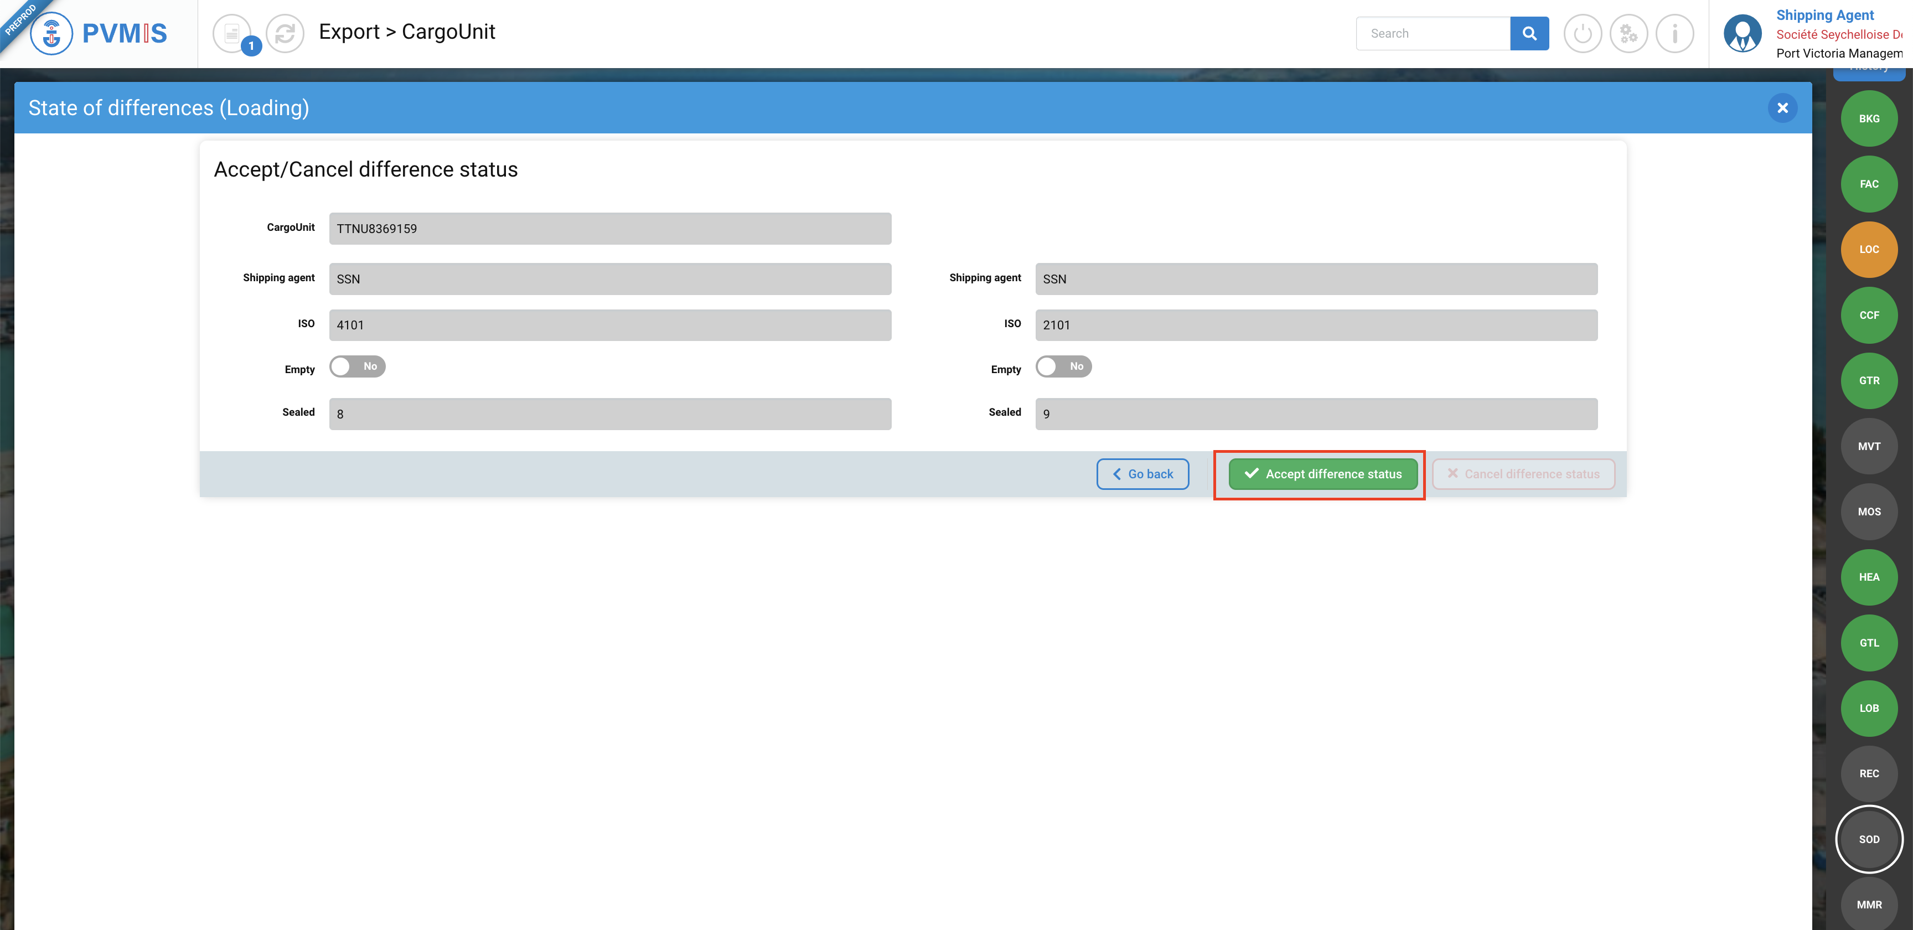The height and width of the screenshot is (930, 1913).
Task: Open the settings gears icon
Action: click(1628, 33)
